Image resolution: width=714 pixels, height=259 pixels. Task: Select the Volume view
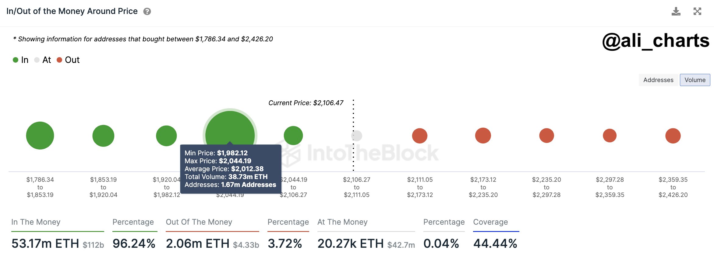click(x=695, y=80)
